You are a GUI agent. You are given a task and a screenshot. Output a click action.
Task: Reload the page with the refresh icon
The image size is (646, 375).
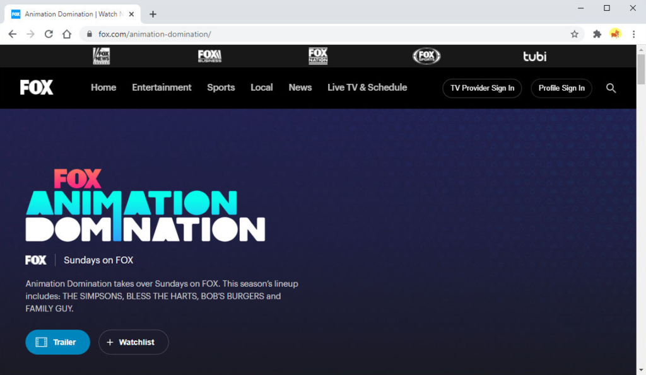point(49,34)
